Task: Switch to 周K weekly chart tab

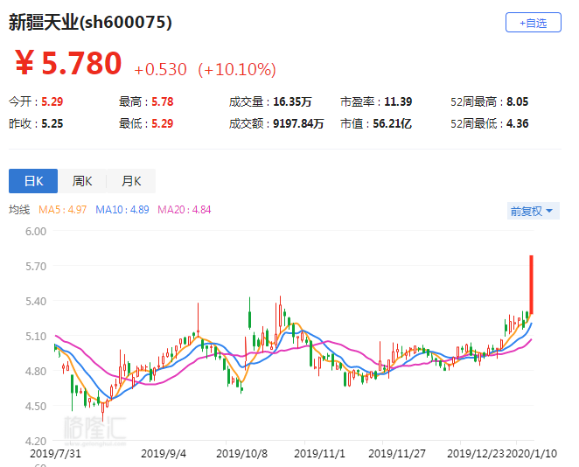Action: [x=82, y=181]
